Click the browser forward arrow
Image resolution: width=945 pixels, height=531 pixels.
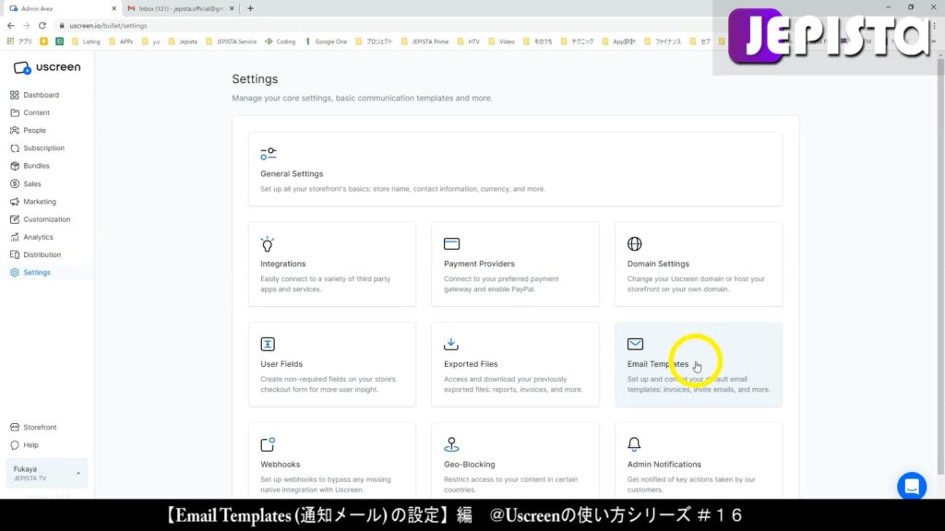pyautogui.click(x=27, y=26)
